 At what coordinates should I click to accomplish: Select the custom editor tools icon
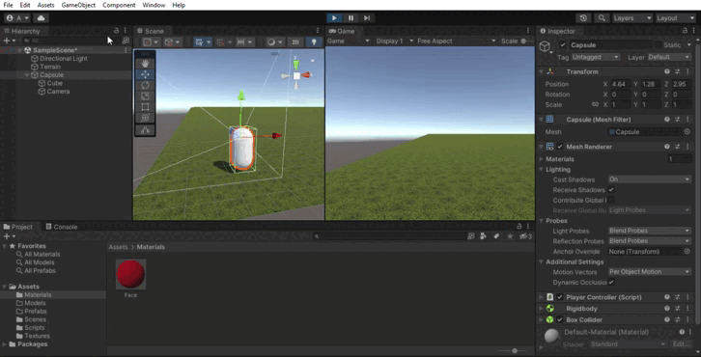click(x=145, y=130)
